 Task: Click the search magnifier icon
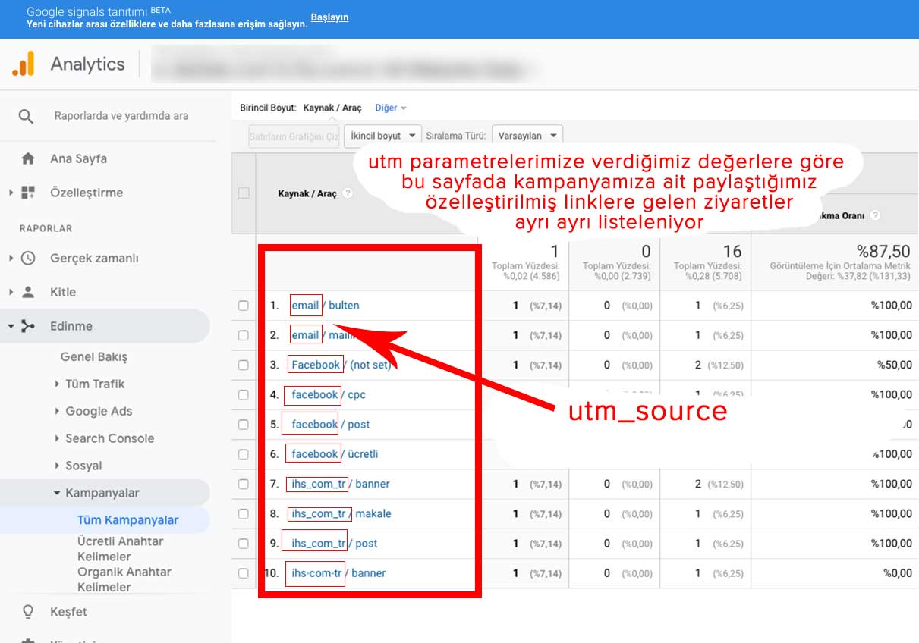coord(27,116)
